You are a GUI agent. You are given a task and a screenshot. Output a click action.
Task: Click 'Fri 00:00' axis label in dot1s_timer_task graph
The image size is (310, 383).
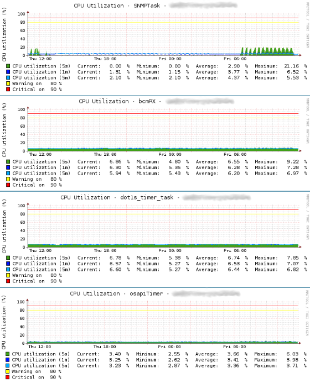click(x=170, y=250)
